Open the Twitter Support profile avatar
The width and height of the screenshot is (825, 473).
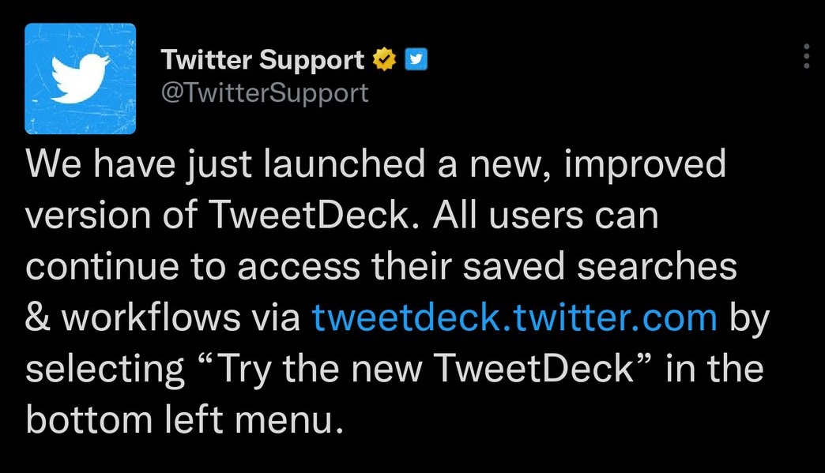pos(81,79)
